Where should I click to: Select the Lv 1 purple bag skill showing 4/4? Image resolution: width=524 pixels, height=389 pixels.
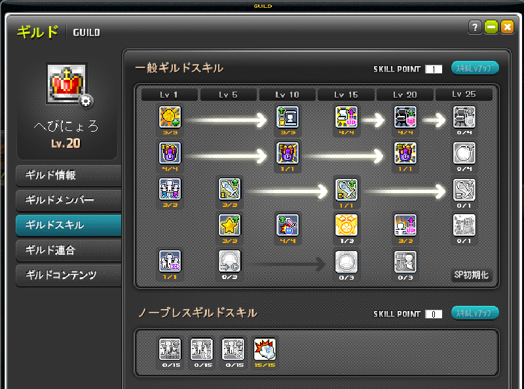click(x=170, y=154)
